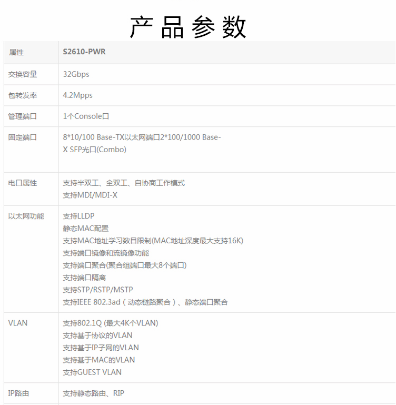Click the 固定端口 row label
The image size is (396, 405).
[23, 137]
